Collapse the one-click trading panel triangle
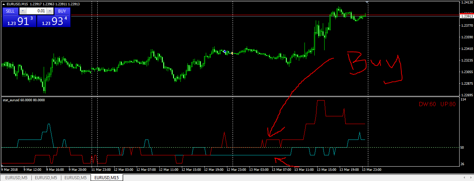Image resolution: width=474 pixels, height=181 pixels. (4, 4)
